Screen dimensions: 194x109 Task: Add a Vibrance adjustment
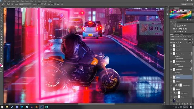(185, 26)
